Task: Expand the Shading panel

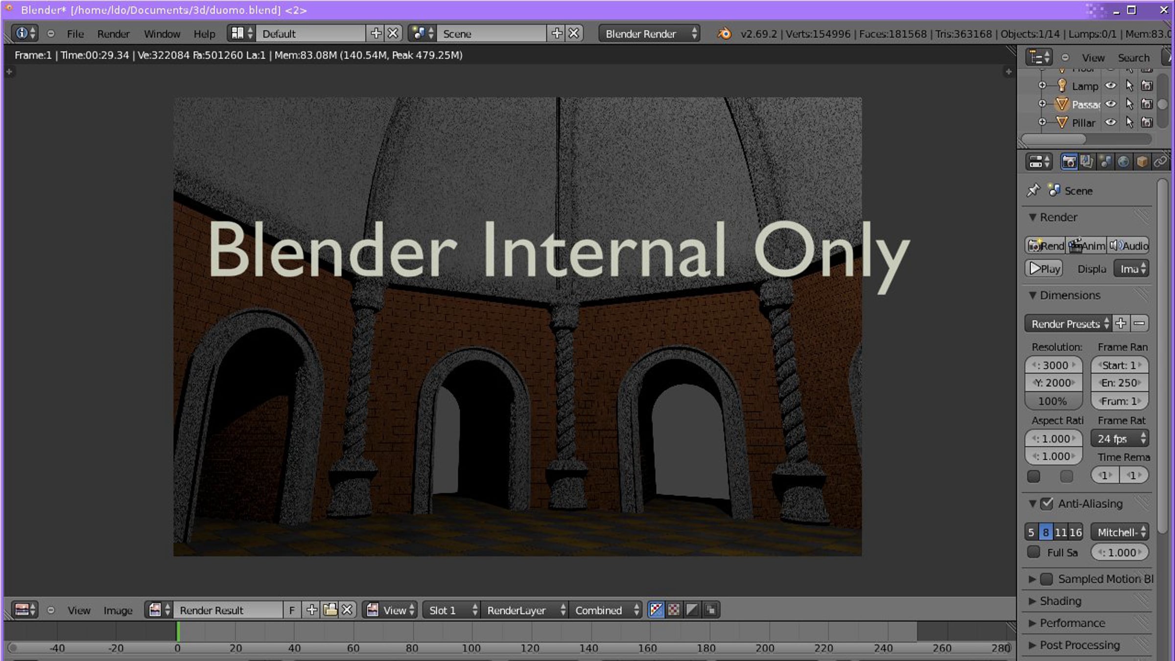Action: [x=1060, y=601]
